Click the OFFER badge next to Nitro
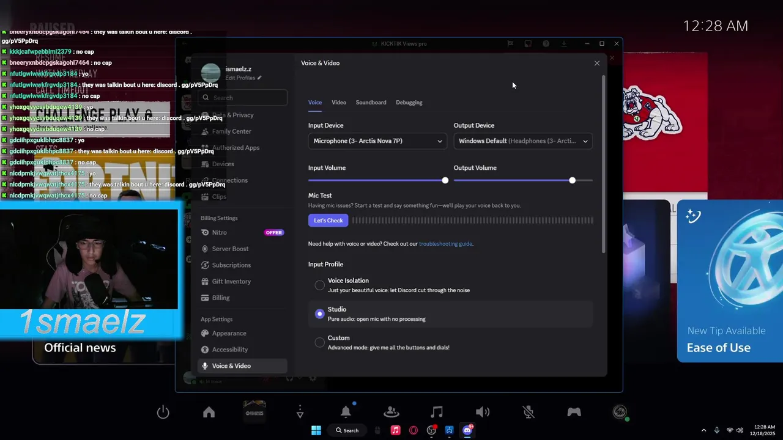 pyautogui.click(x=274, y=233)
